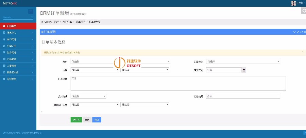This screenshot has width=306, height=138.
Task: Open the theme settings gear at page corner
Action: (x=304, y=11)
